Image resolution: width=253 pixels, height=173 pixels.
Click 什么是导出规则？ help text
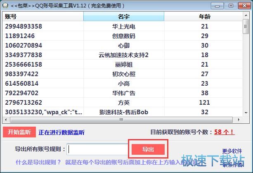point(38,162)
